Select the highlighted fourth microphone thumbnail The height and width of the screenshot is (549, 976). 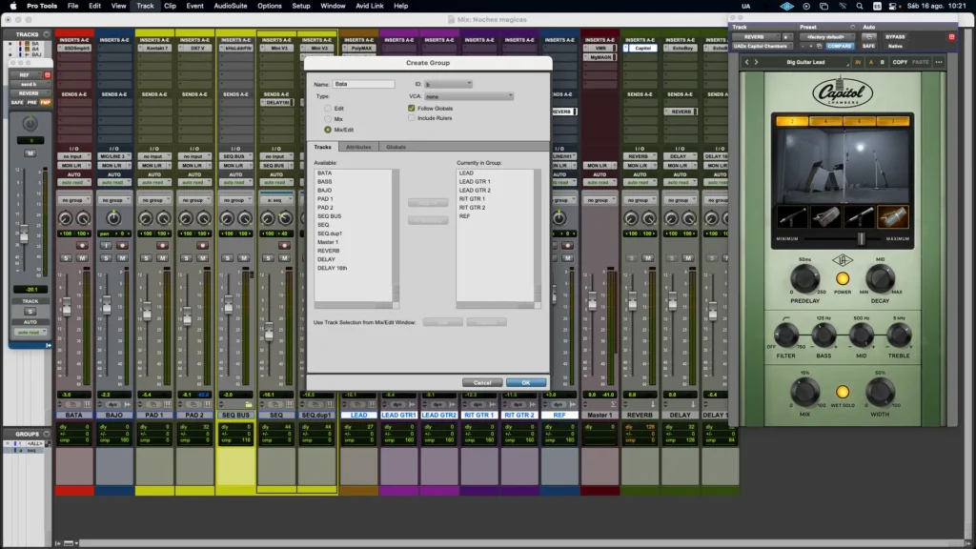892,216
